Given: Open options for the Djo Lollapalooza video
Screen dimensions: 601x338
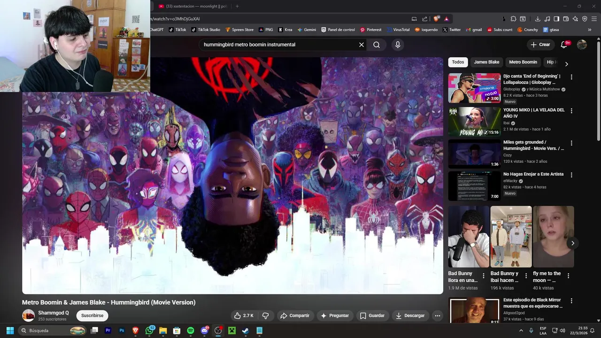Looking at the screenshot, I should (x=571, y=77).
